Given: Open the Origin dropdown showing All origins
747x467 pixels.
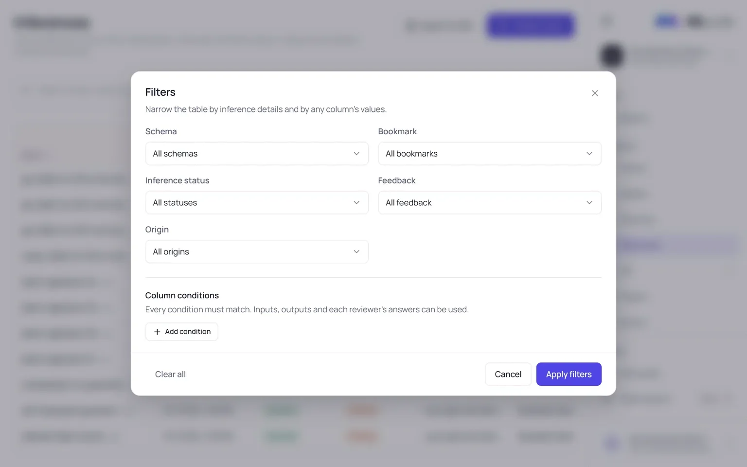Looking at the screenshot, I should pyautogui.click(x=257, y=252).
